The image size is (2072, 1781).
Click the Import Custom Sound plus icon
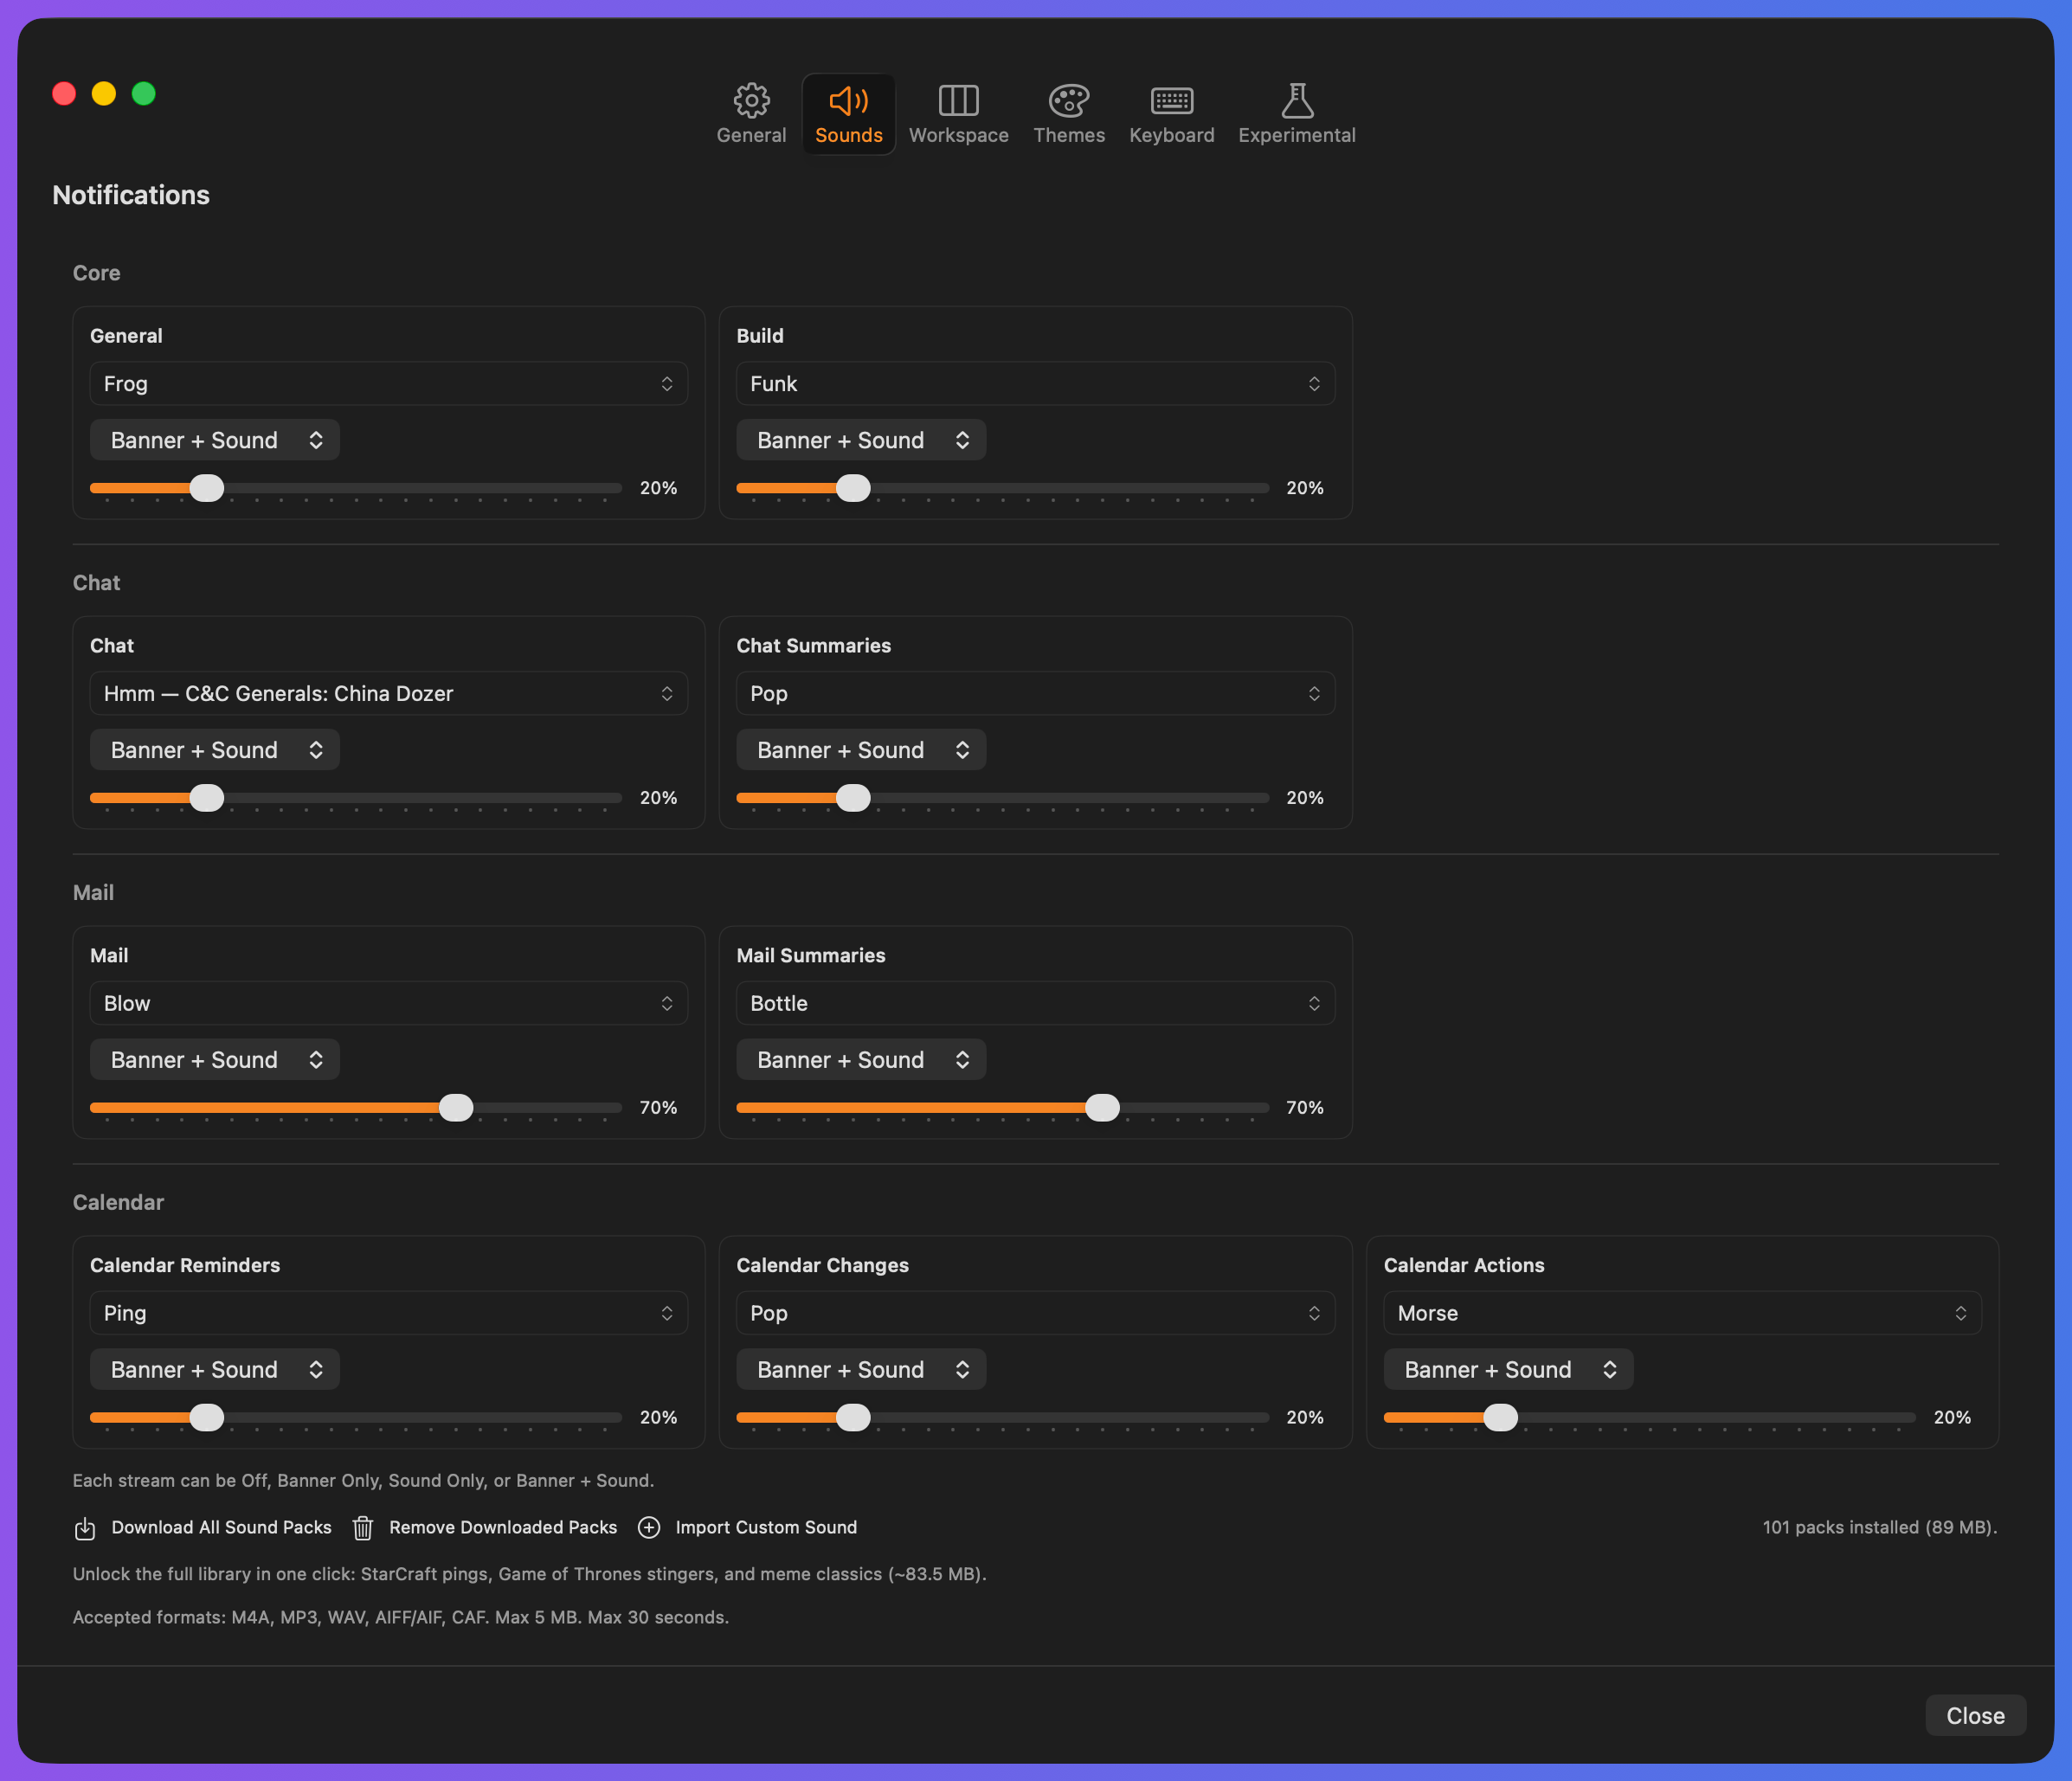(x=649, y=1528)
